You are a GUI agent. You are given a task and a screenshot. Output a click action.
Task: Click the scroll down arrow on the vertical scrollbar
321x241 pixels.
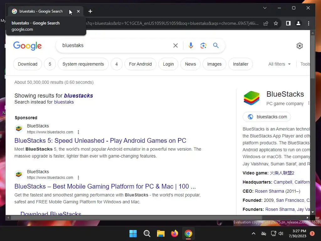click(313, 212)
